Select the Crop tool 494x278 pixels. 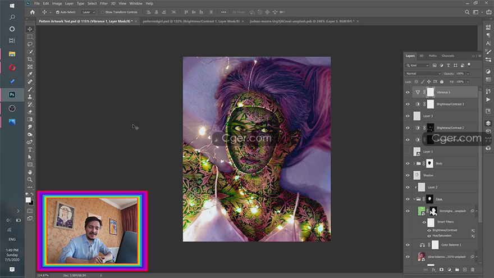30,60
